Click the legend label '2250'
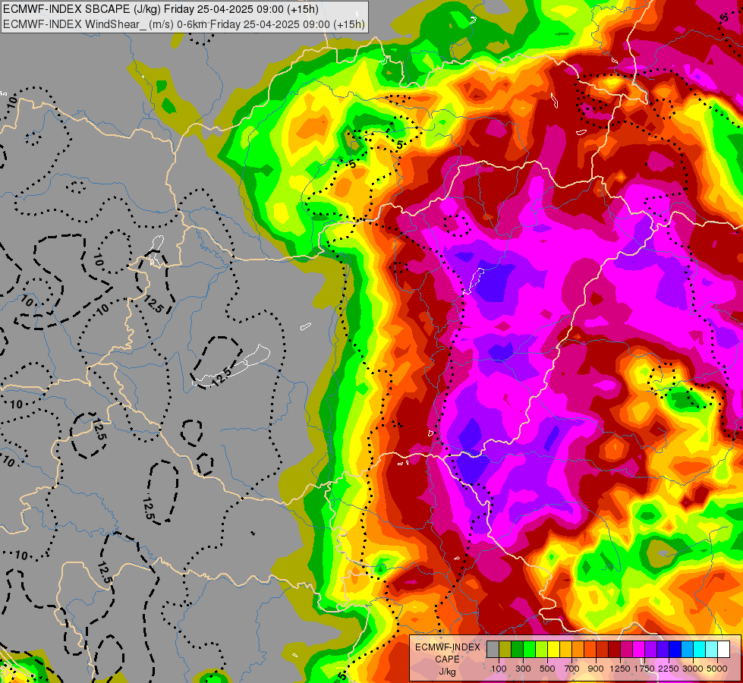This screenshot has width=743, height=683. (x=669, y=669)
